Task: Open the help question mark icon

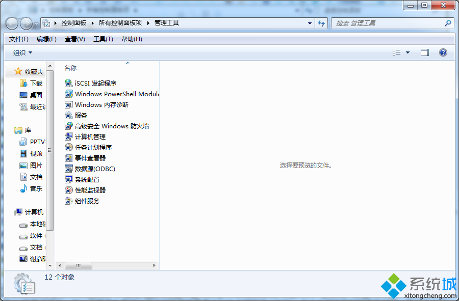Action: click(x=443, y=52)
